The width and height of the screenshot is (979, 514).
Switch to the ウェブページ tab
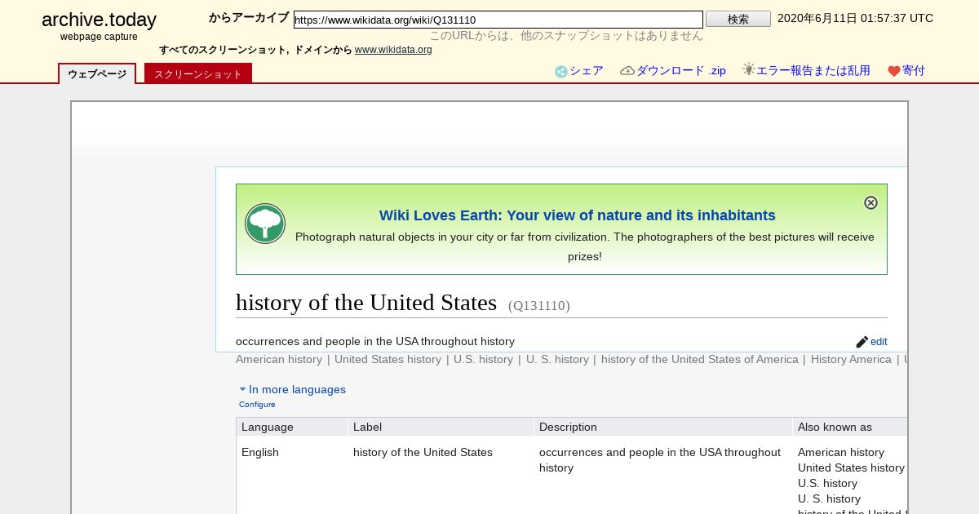(x=97, y=73)
